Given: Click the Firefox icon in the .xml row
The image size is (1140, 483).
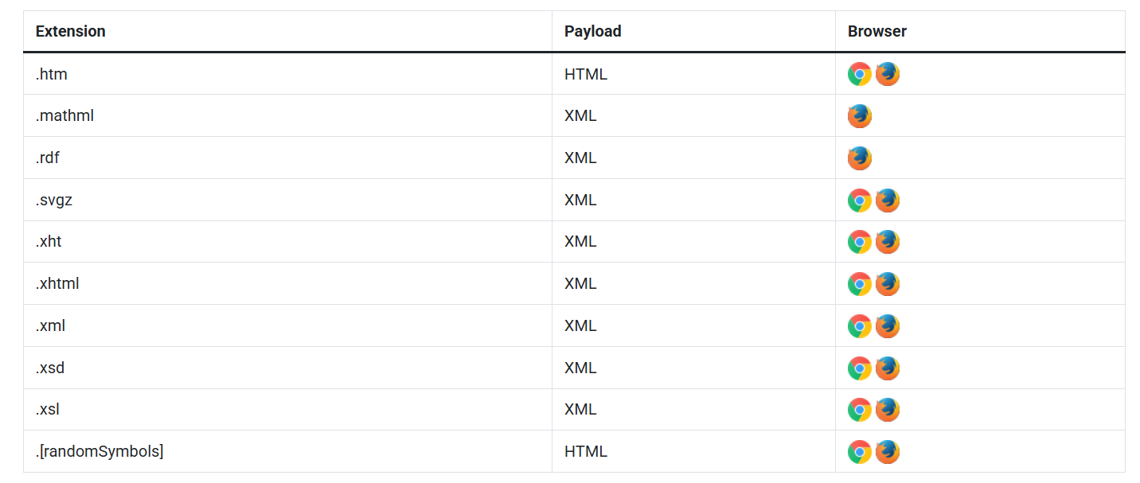Looking at the screenshot, I should pyautogui.click(x=887, y=326).
